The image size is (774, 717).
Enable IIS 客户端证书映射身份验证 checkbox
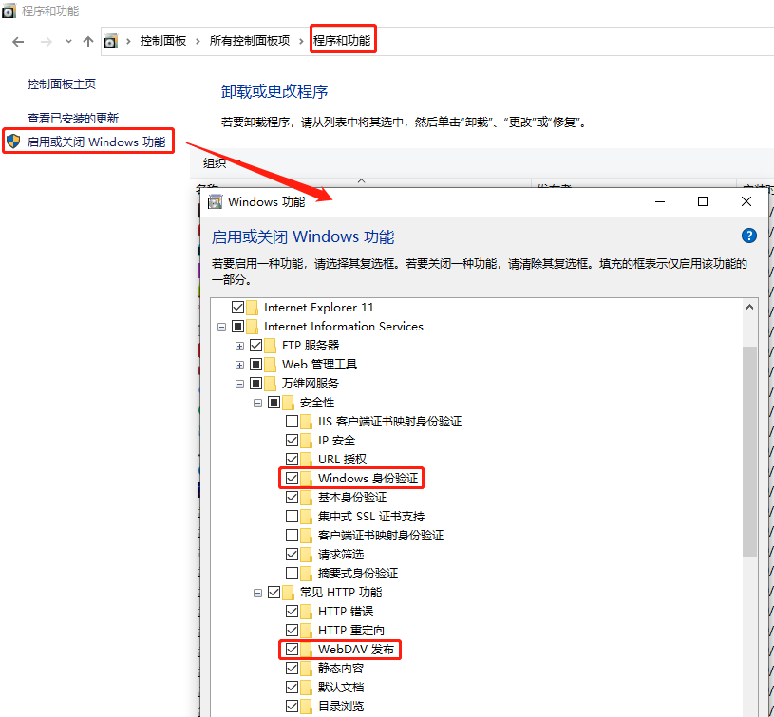click(292, 422)
